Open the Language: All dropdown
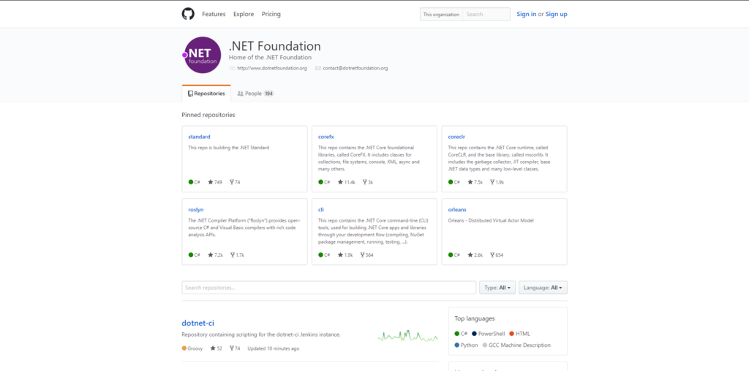 pyautogui.click(x=543, y=288)
